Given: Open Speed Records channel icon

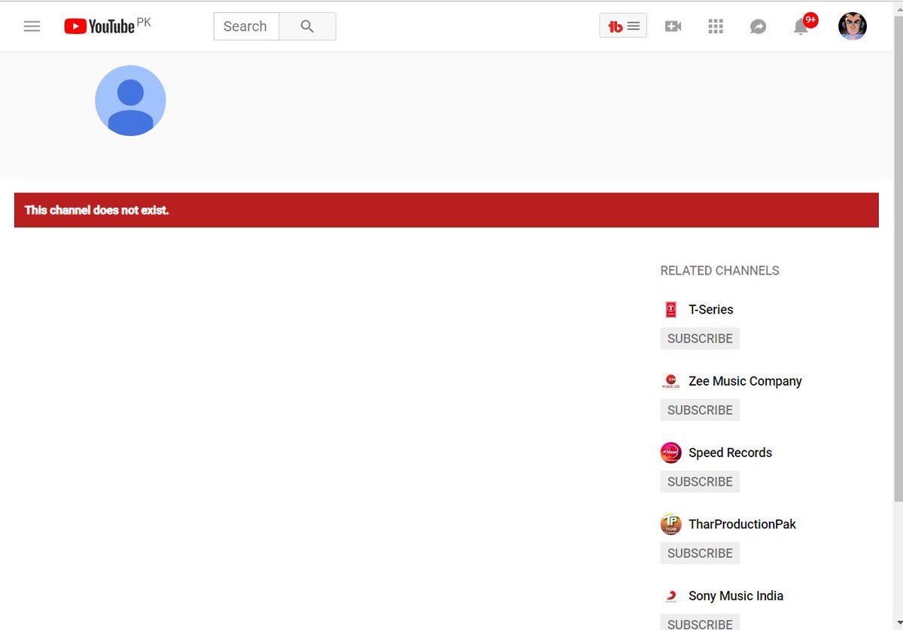Looking at the screenshot, I should (x=670, y=453).
